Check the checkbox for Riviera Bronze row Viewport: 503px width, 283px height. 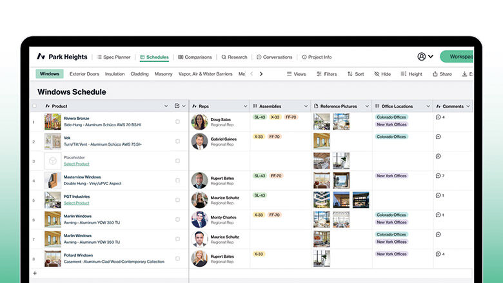tap(178, 121)
